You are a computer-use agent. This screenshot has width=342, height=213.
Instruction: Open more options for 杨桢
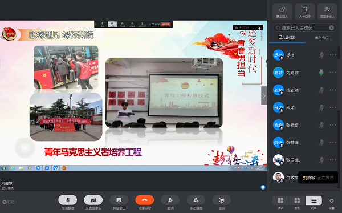[x=333, y=55]
